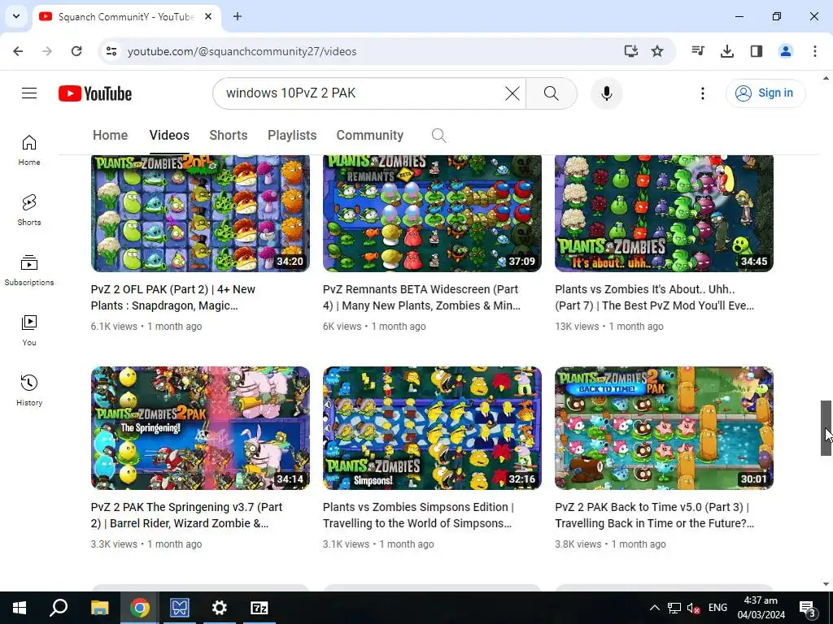Click the Sign in button
833x624 pixels.
765,93
